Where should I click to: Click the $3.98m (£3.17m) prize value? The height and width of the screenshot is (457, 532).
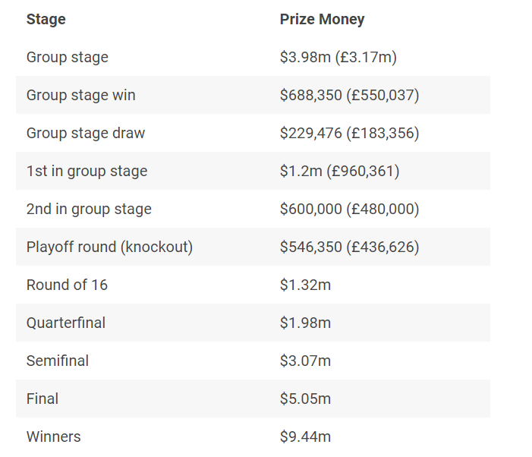click(x=338, y=57)
